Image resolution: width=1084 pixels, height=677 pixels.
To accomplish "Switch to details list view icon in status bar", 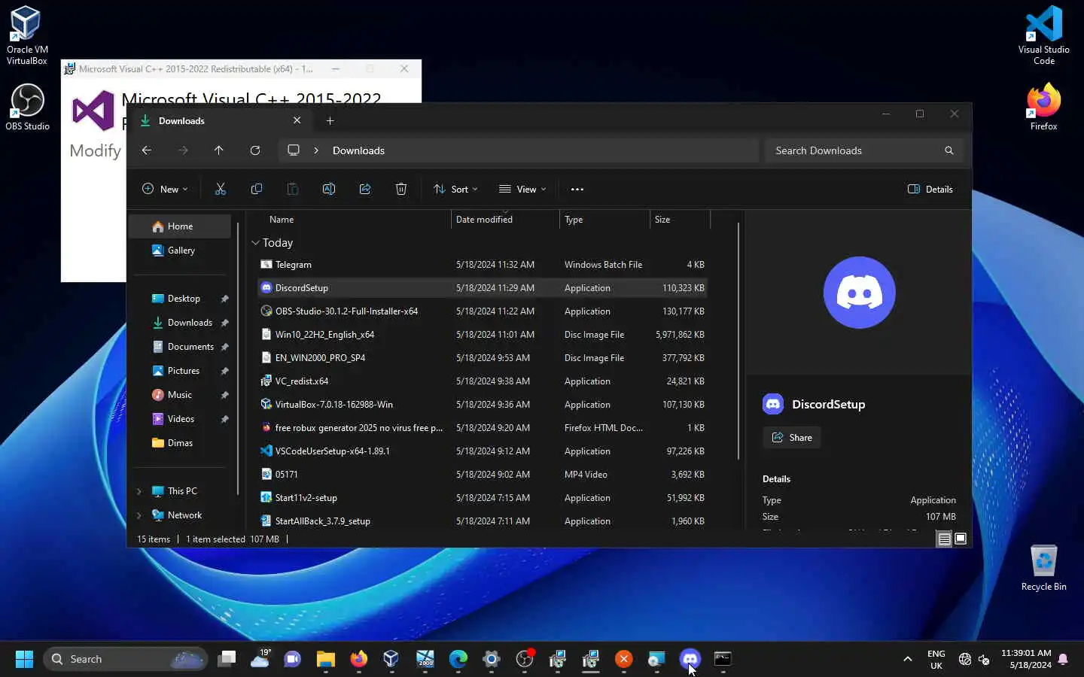I will tap(944, 539).
